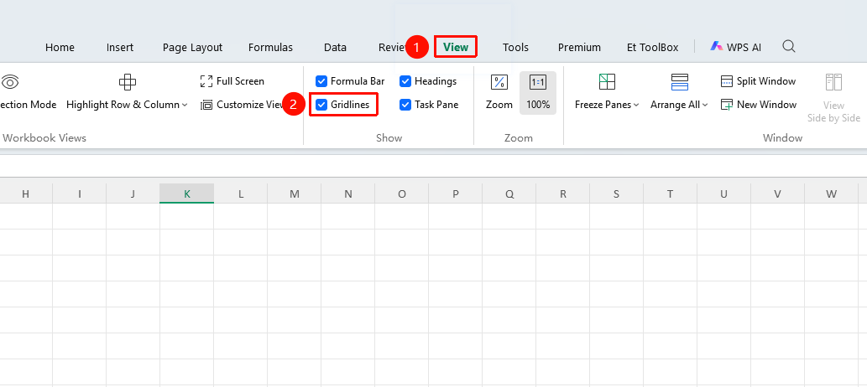Select column H header

point(25,193)
